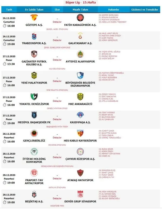Image resolution: width=162 pixels, height=209 pixels.
Task: Open Detaylar for the Beşiktaş-Sivasspor match
Action: 57,198
